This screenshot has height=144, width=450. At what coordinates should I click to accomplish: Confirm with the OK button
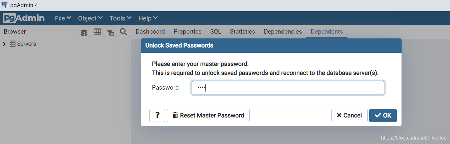coord(383,115)
